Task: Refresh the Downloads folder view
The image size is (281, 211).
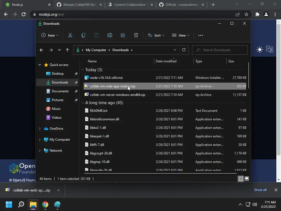Action: pos(184,50)
